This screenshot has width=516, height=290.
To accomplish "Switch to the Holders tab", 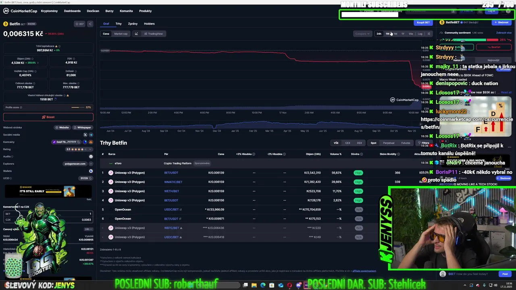I will point(149,24).
